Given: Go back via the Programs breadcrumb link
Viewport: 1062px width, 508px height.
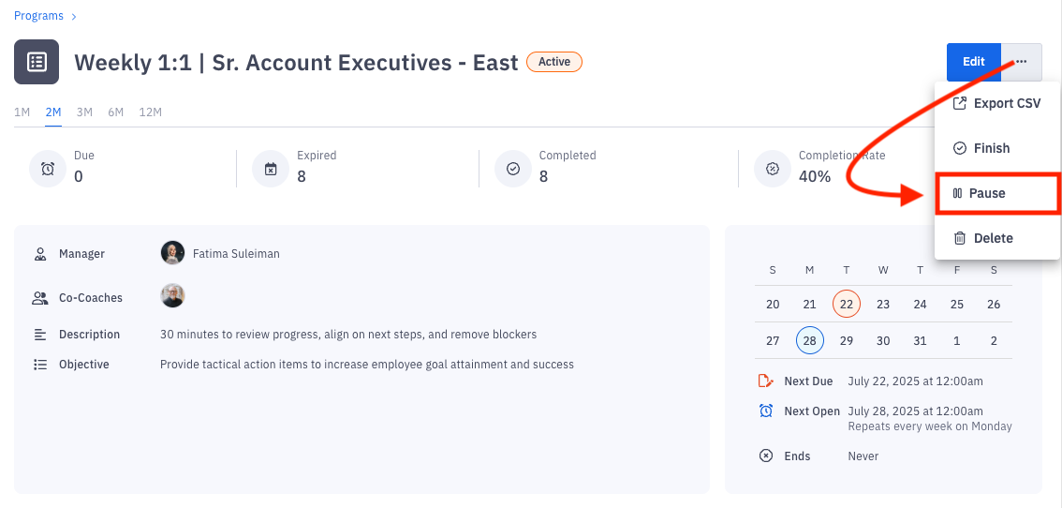Looking at the screenshot, I should pyautogui.click(x=38, y=16).
